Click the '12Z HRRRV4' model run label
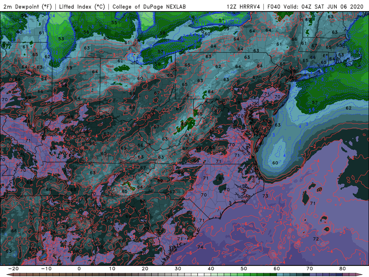Viewport: 369px width, 277px height. 244,6
